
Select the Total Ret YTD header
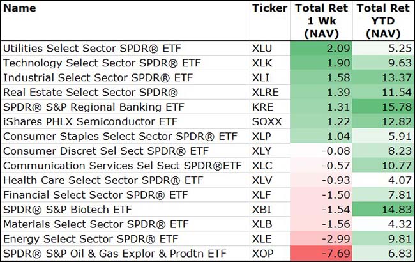pyautogui.click(x=383, y=20)
